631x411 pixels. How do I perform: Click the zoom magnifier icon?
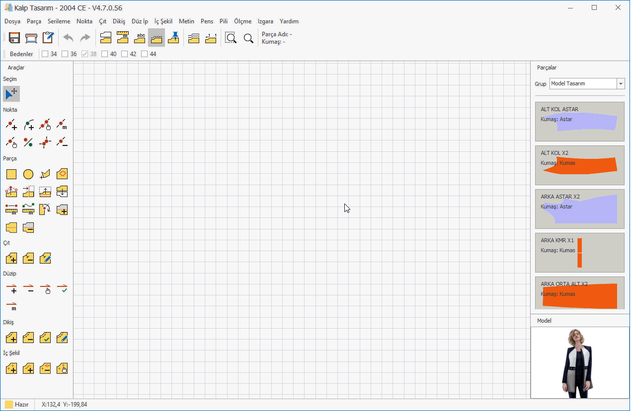click(x=248, y=38)
